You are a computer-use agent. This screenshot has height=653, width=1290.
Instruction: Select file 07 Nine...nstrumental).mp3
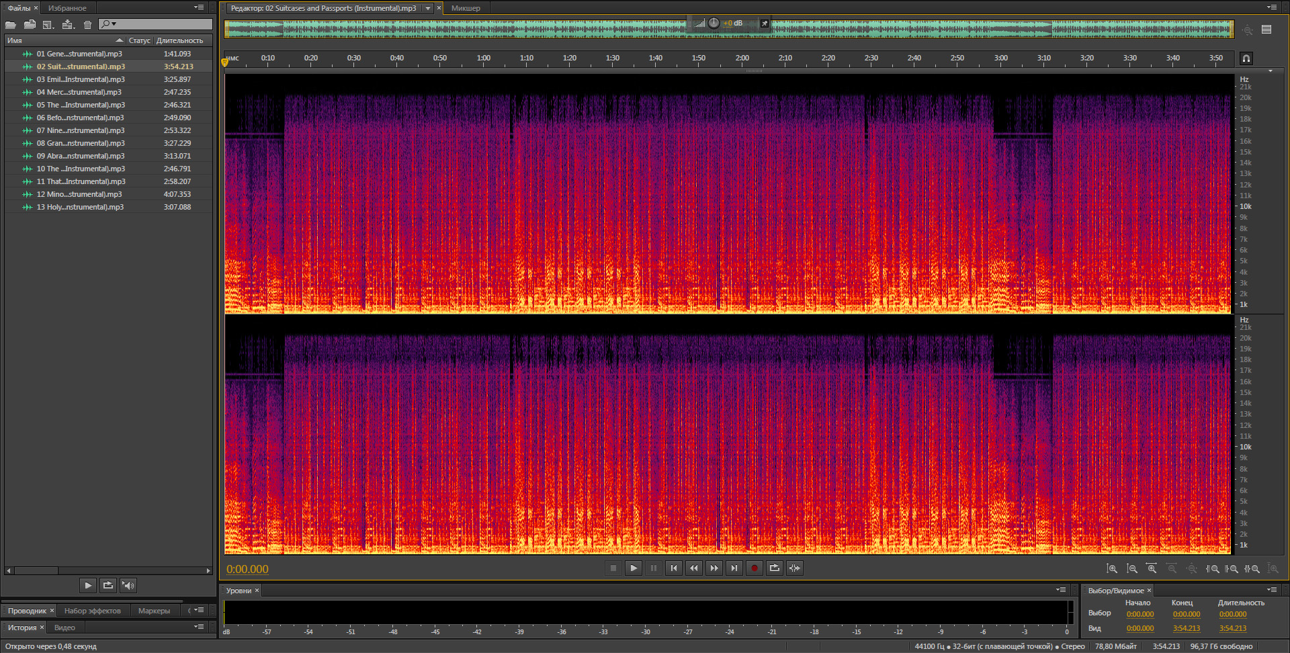(x=108, y=130)
